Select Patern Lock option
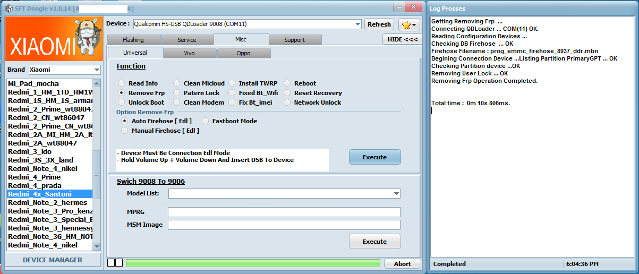The height and width of the screenshot is (274, 639). (x=177, y=93)
